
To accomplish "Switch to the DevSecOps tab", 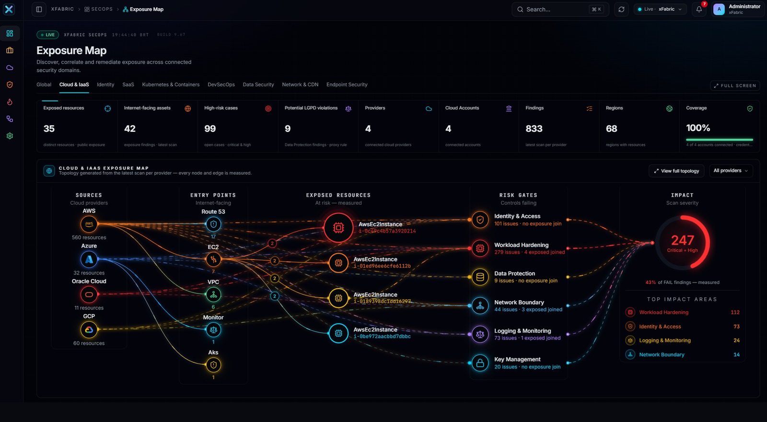I will click(221, 84).
